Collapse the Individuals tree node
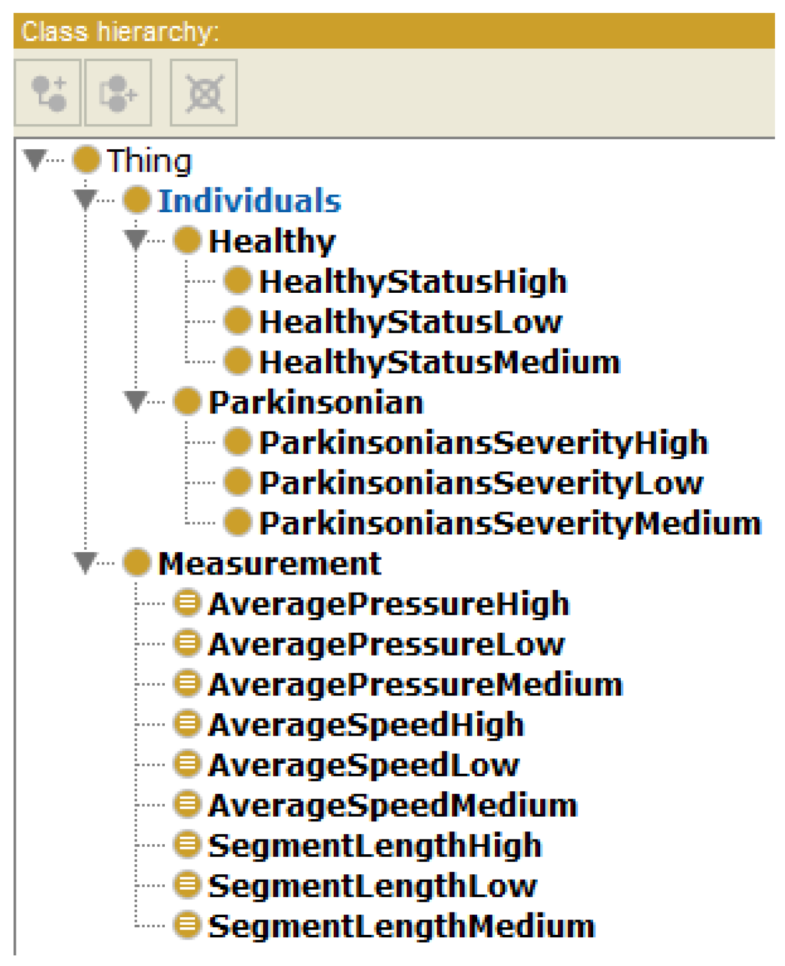 tap(86, 200)
